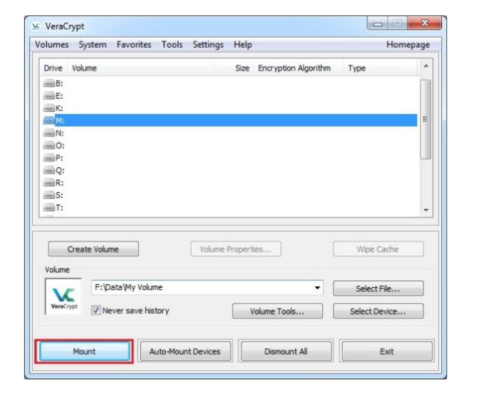The image size is (502, 403).
Task: Click the E: drive icon
Action: [49, 96]
